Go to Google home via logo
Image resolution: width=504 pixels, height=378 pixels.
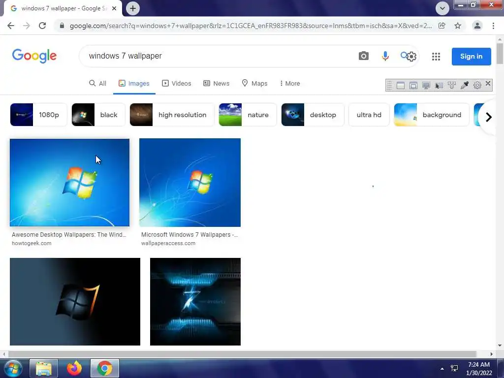[x=34, y=56]
